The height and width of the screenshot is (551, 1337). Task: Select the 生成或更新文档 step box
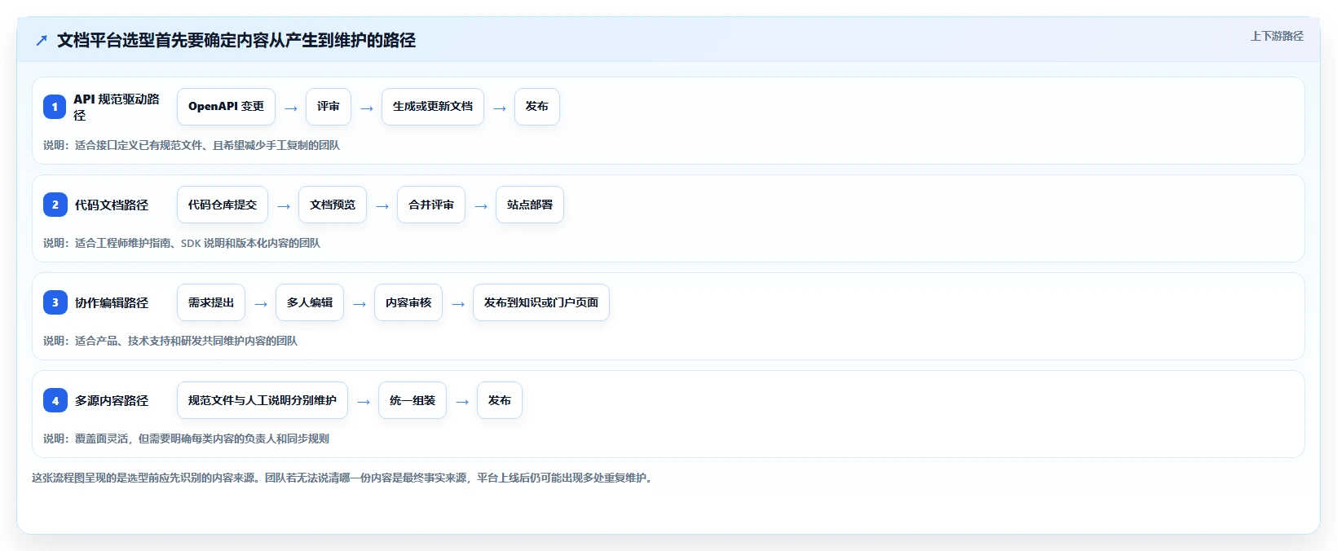(433, 107)
